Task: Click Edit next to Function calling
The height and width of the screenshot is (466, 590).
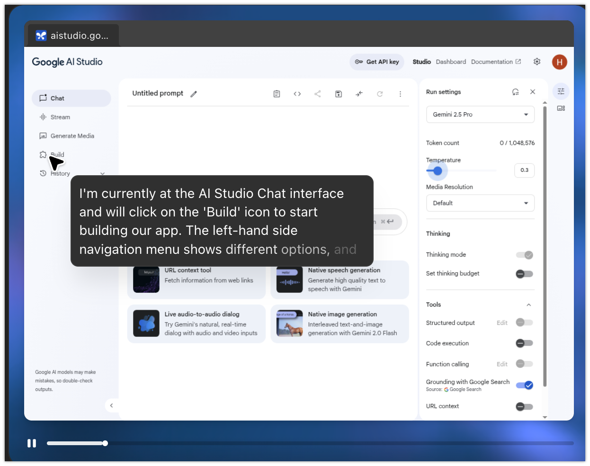Action: [502, 364]
